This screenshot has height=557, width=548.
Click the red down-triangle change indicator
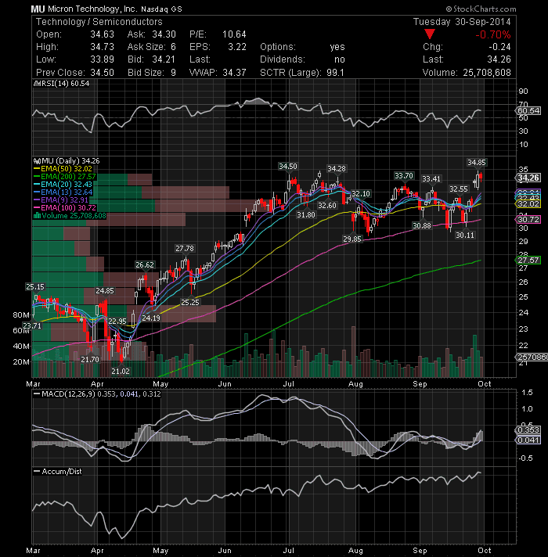[x=430, y=34]
